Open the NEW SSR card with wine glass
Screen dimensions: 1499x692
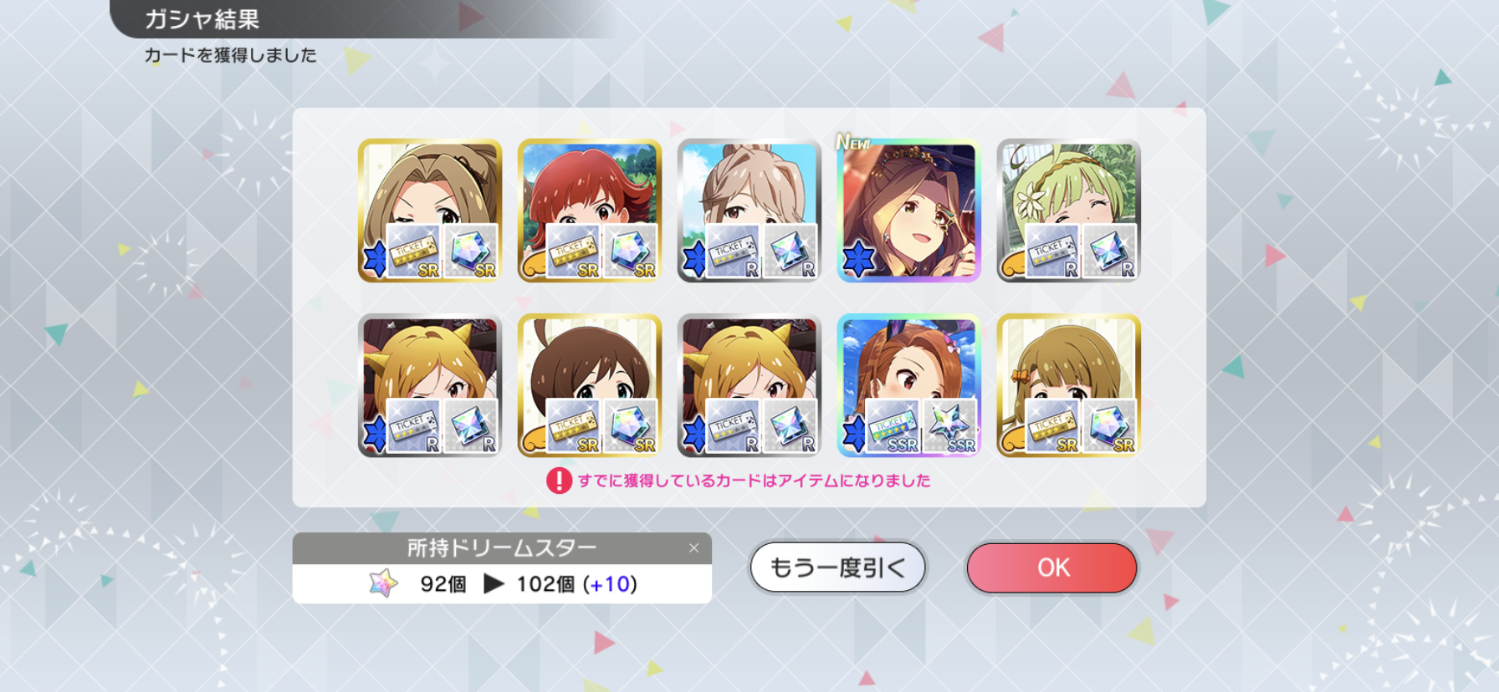(x=908, y=211)
